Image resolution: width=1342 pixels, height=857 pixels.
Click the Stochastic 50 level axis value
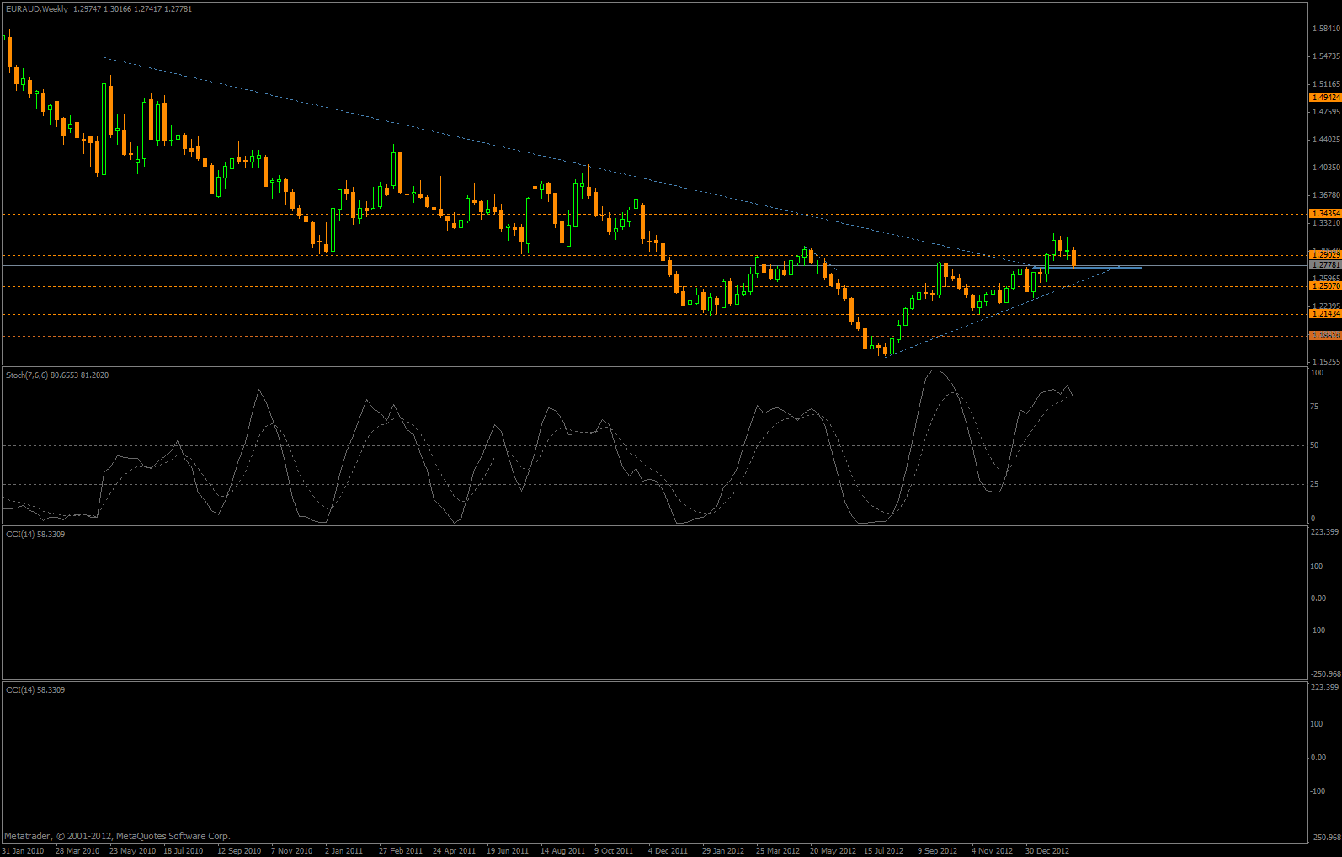tap(1314, 445)
